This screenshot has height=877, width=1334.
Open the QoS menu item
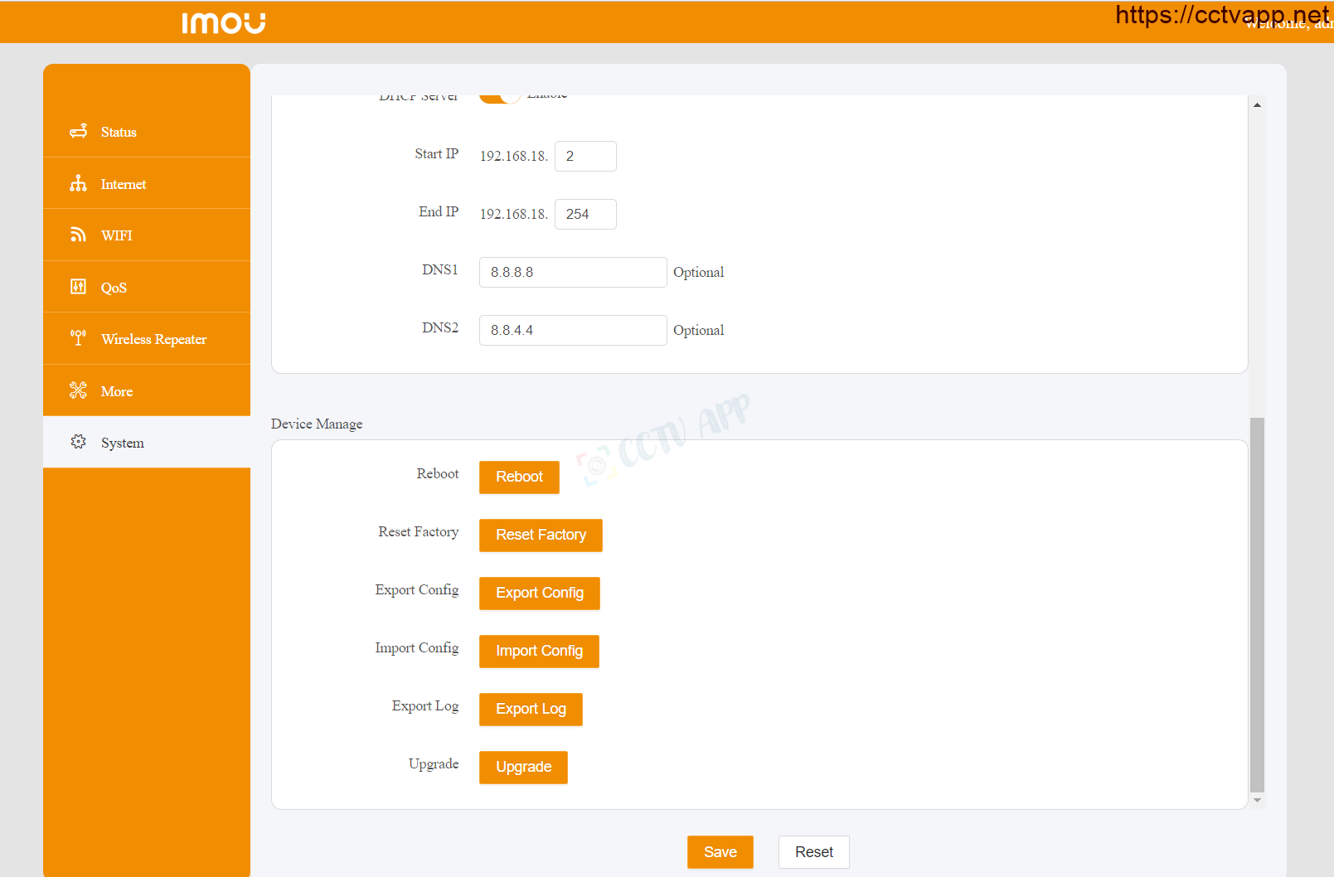point(114,288)
